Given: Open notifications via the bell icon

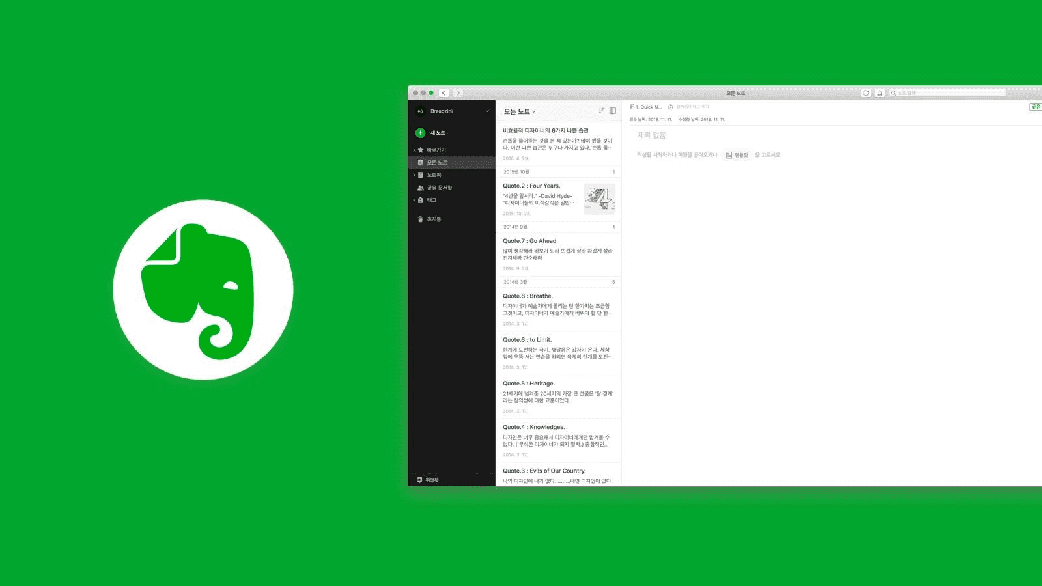Looking at the screenshot, I should [880, 93].
